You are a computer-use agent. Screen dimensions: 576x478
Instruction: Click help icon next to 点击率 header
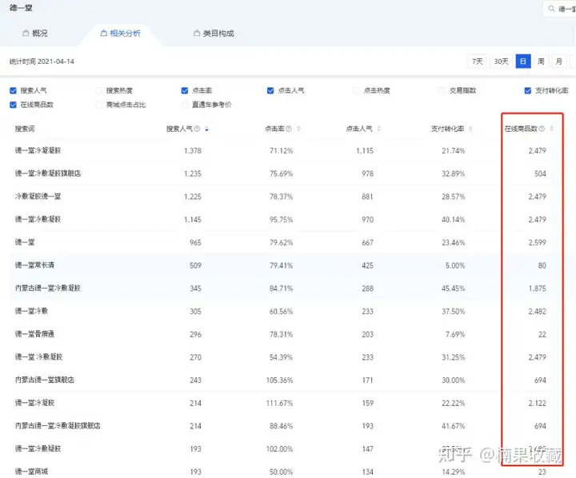coord(289,129)
